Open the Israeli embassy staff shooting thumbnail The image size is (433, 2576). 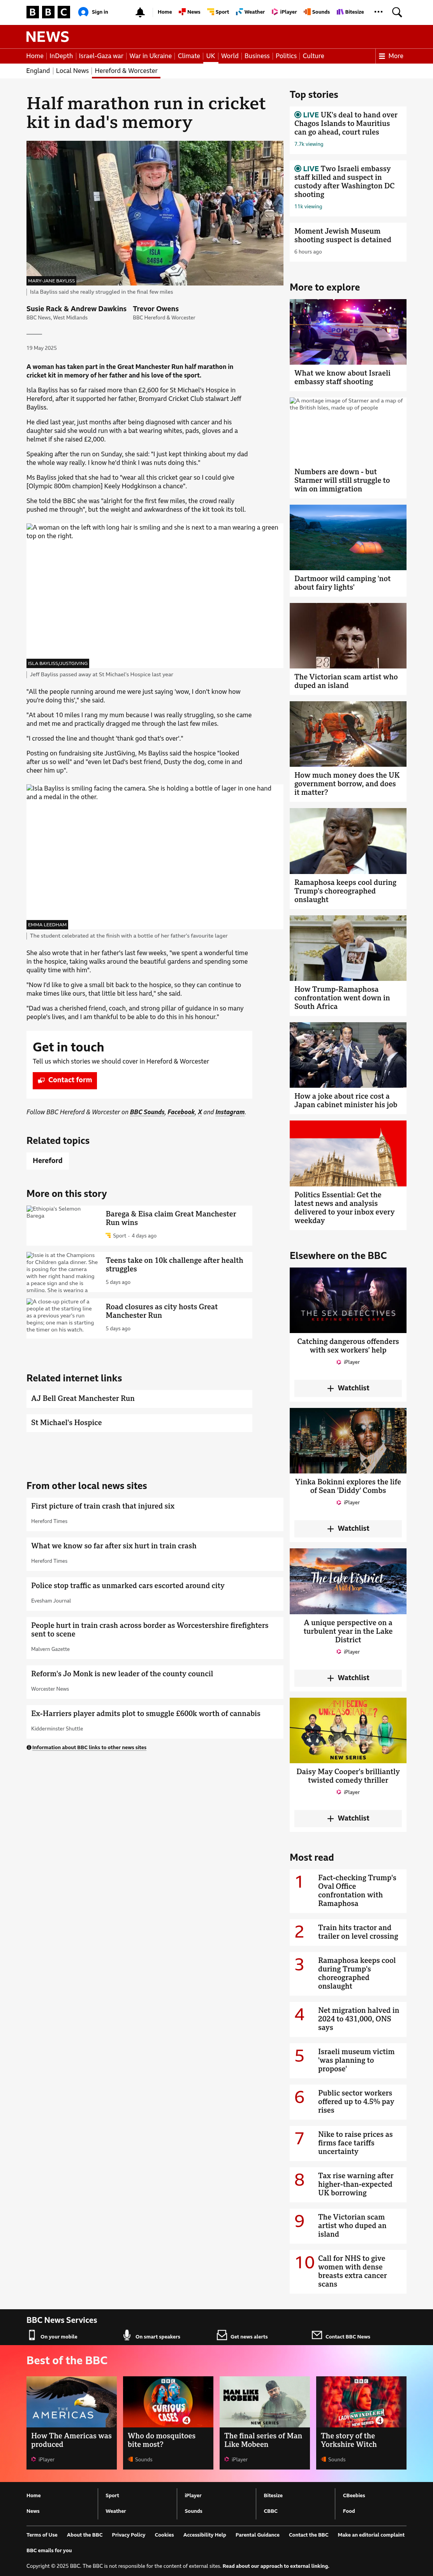coord(347,332)
